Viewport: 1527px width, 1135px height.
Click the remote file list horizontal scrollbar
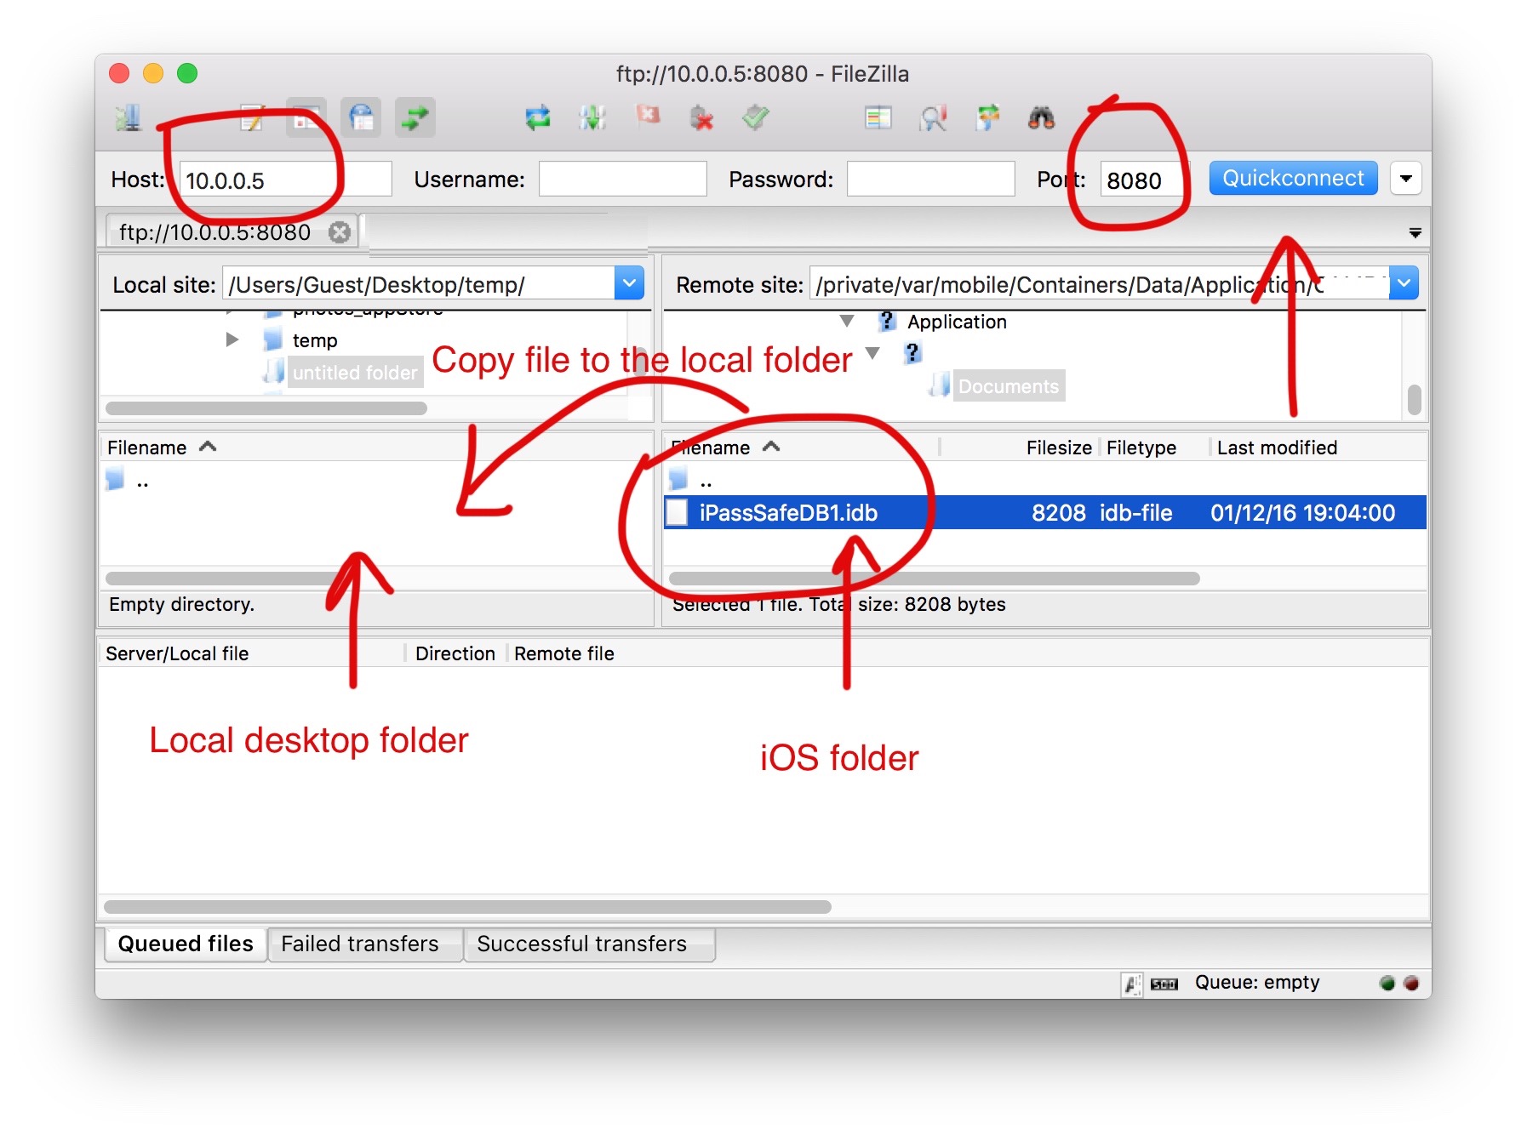[934, 579]
